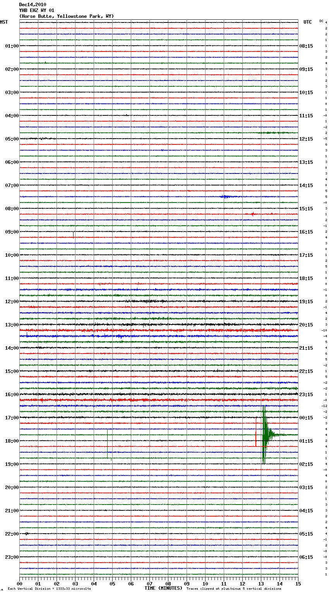Select the 01:00 MST row label
329x594 pixels.
click(12, 46)
